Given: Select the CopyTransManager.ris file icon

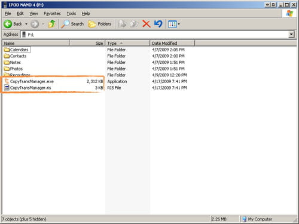Looking at the screenshot, I should 7,88.
